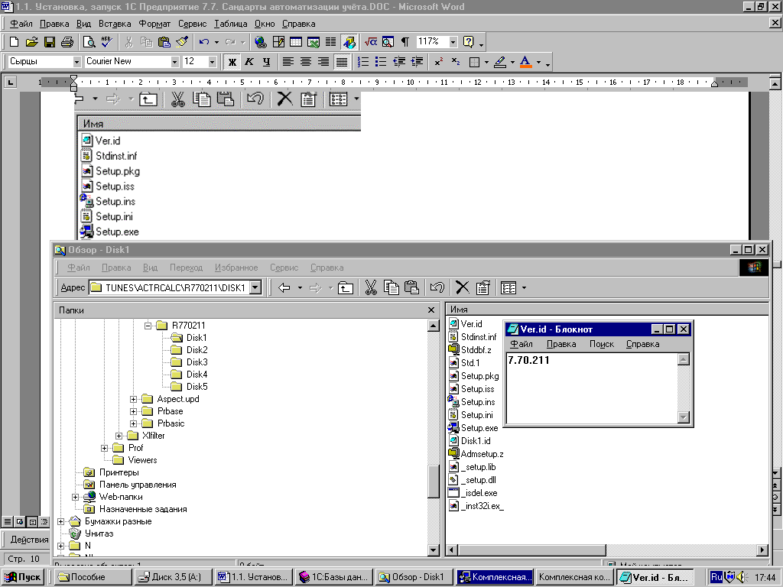This screenshot has width=783, height=587.
Task: Insert a table using the table icon
Action: [x=296, y=42]
